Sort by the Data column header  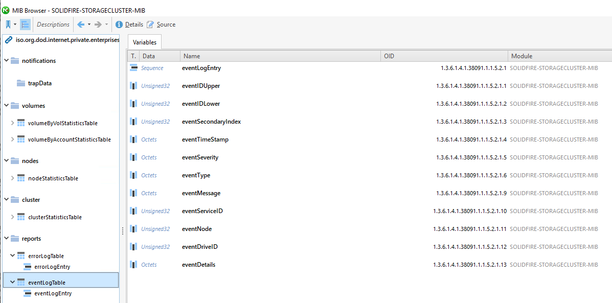pyautogui.click(x=160, y=56)
